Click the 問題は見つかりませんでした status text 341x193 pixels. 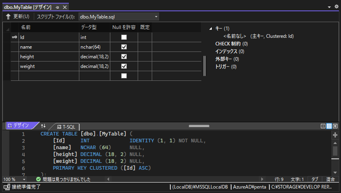coord(66,179)
